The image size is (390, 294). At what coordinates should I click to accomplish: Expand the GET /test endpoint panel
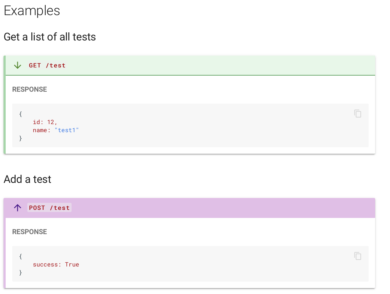tap(47, 65)
